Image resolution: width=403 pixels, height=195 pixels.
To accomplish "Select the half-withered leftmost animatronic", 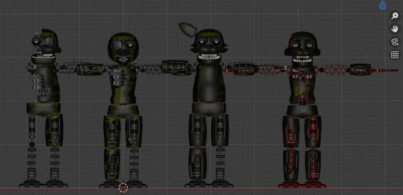I will [44, 108].
